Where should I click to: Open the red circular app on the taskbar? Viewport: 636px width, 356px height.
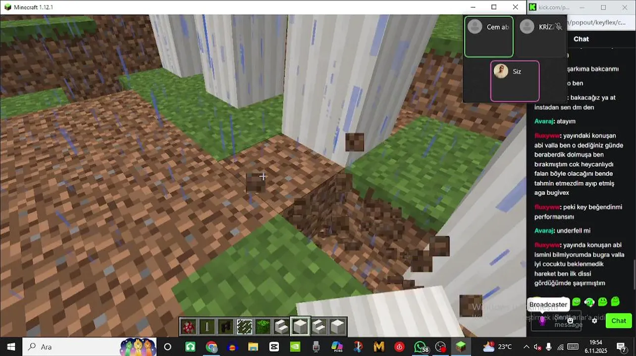(399, 347)
